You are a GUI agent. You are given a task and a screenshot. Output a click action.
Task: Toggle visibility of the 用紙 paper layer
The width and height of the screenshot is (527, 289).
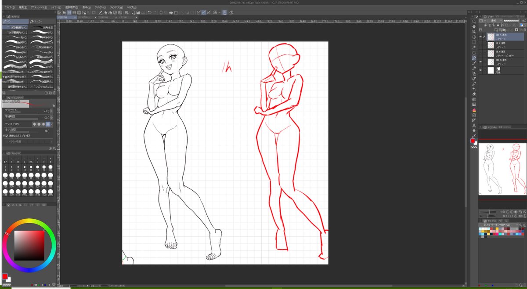pyautogui.click(x=480, y=70)
